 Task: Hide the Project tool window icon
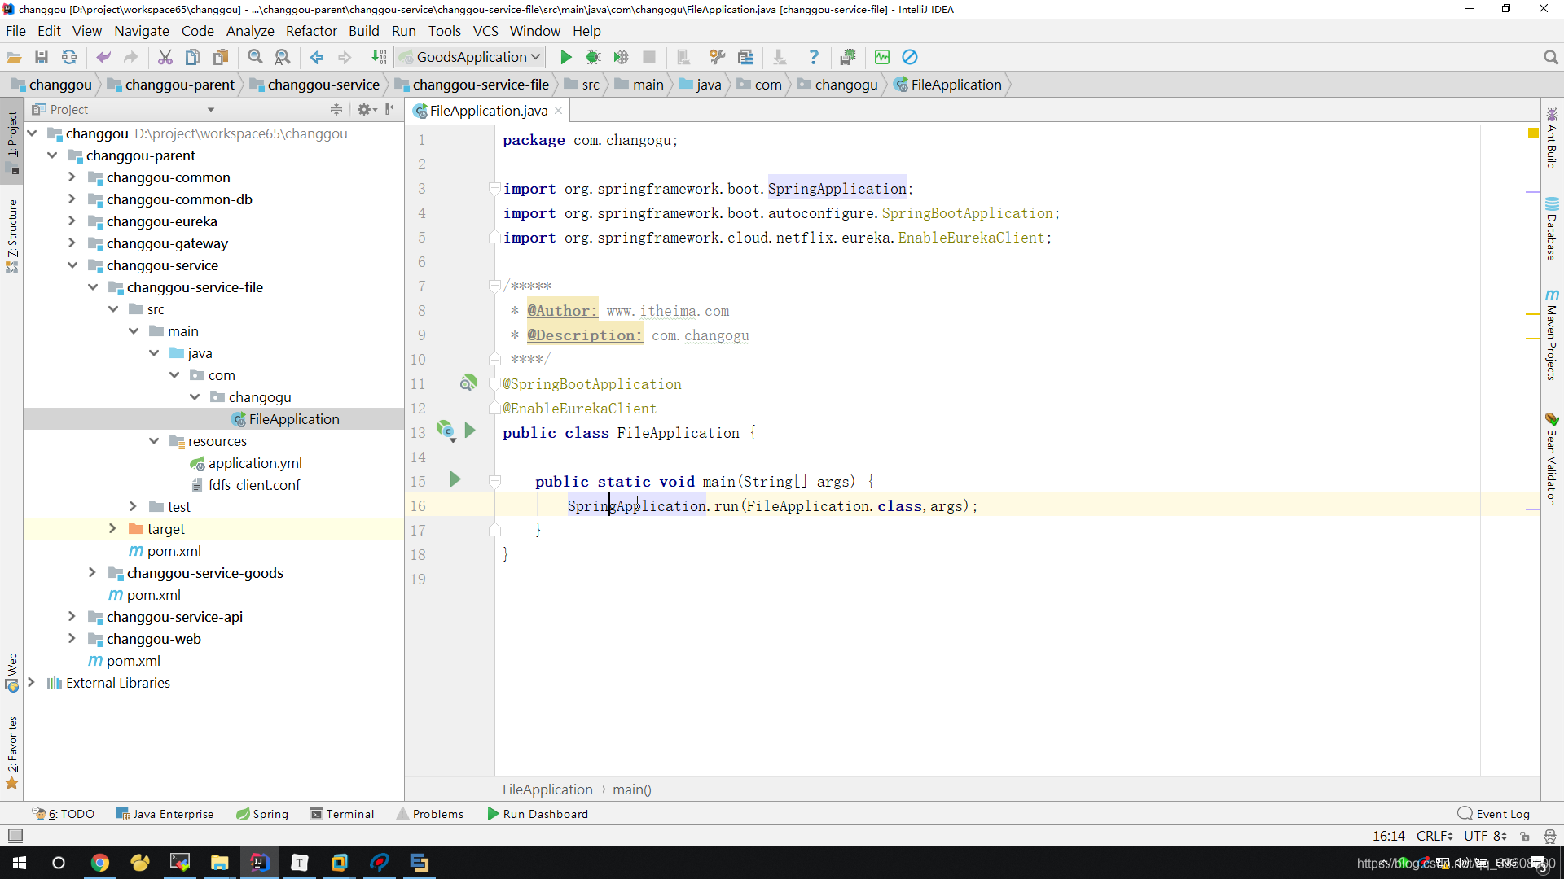[392, 109]
